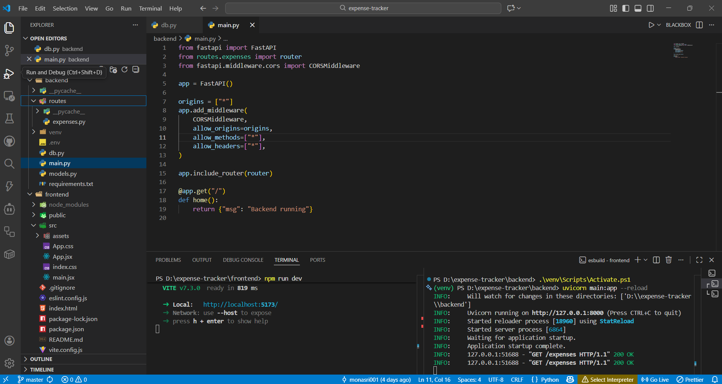Switch to the db.py editor tab
722x384 pixels.
[169, 25]
